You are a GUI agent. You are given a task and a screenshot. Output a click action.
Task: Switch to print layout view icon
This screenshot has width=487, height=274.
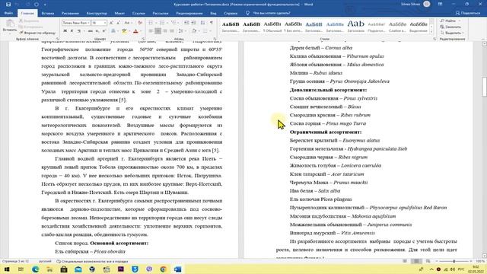pyautogui.click(x=416, y=261)
